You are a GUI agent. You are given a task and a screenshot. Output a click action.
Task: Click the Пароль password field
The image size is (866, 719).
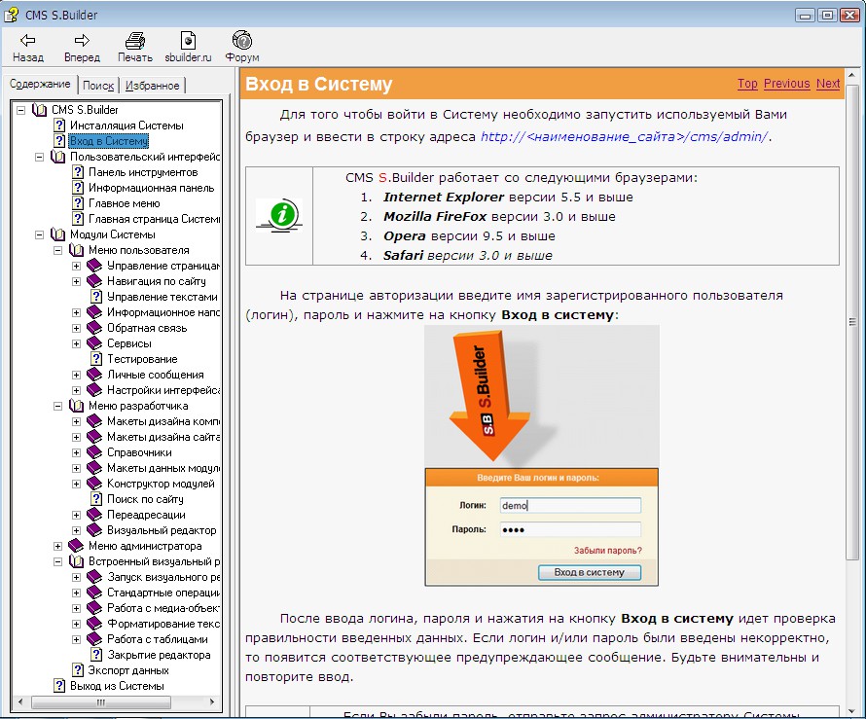pyautogui.click(x=570, y=529)
